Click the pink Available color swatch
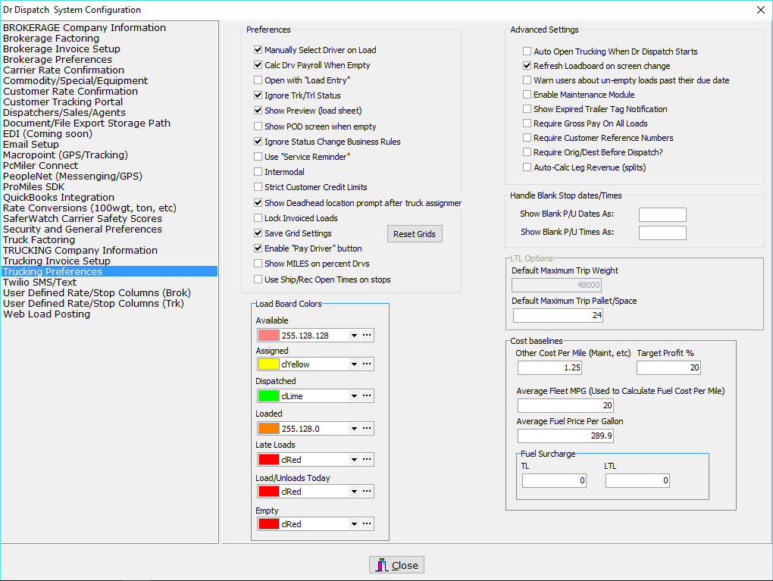The height and width of the screenshot is (581, 773). click(269, 336)
